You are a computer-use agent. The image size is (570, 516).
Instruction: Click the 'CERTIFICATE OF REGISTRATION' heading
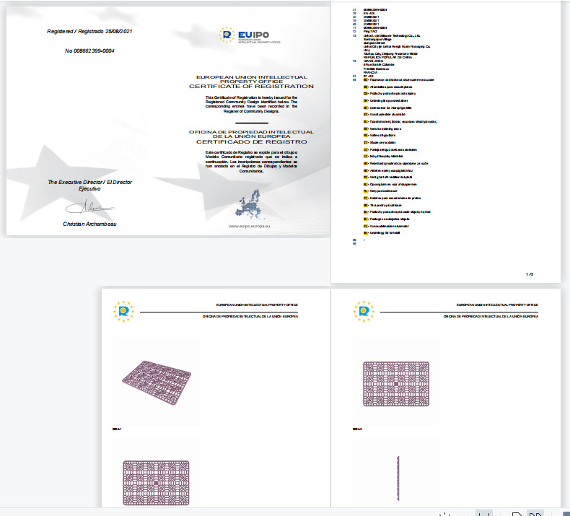(x=251, y=87)
